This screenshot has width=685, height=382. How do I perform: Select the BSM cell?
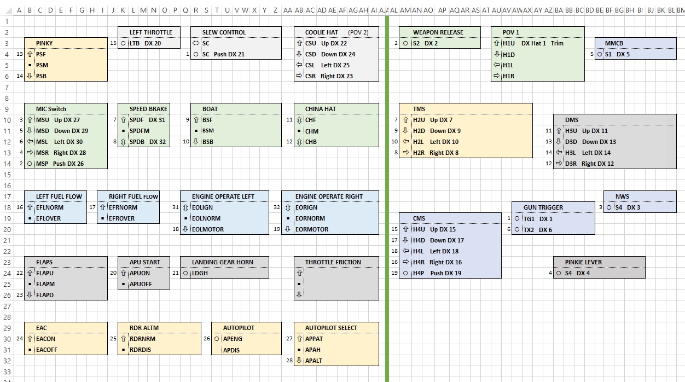coord(241,131)
